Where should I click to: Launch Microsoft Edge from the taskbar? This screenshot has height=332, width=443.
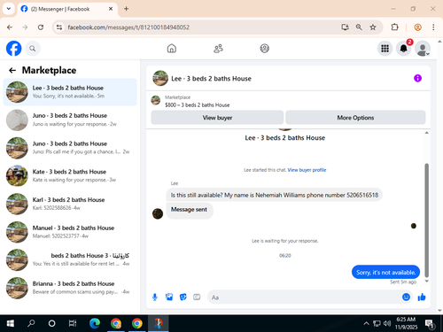coord(95,324)
